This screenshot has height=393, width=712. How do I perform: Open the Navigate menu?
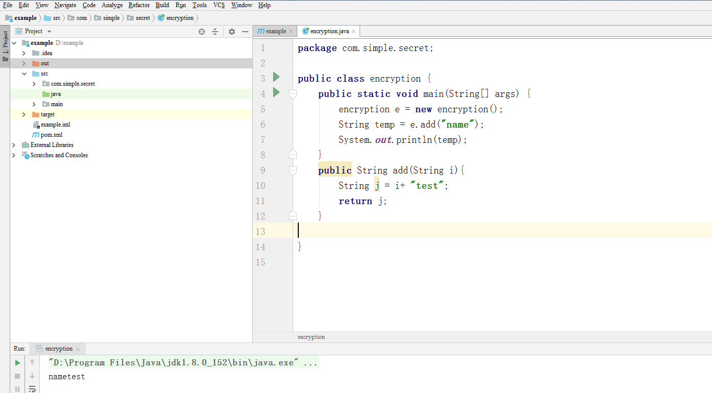(65, 5)
